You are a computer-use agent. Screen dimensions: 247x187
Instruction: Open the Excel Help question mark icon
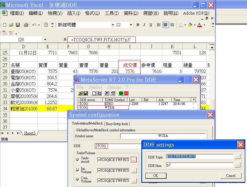tap(46, 25)
